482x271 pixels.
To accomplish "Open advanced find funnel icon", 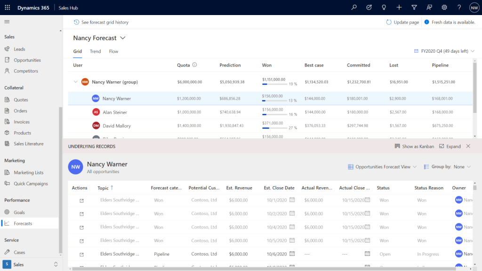I will click(414, 8).
